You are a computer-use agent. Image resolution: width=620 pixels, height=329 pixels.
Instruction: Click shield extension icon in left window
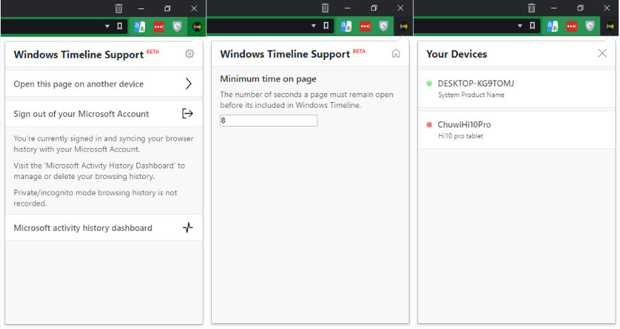[x=177, y=27]
